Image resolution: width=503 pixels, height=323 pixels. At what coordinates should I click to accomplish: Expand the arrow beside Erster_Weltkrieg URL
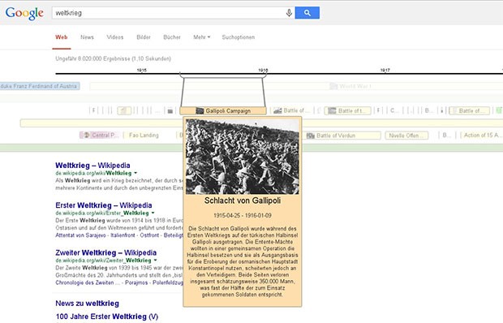153,213
